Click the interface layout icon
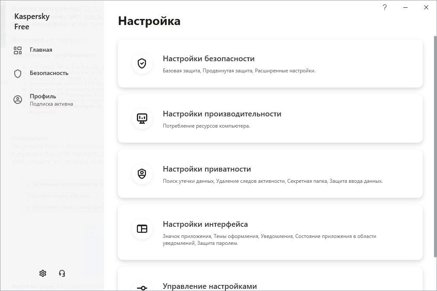The width and height of the screenshot is (437, 291). (142, 229)
